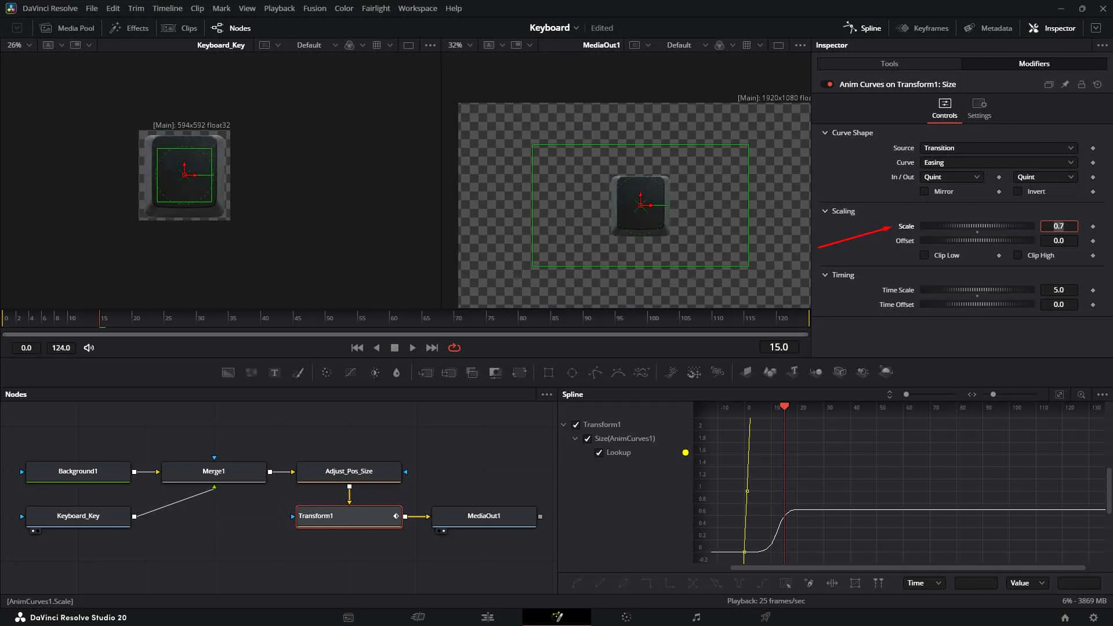Select the MediaOut1 node

[484, 516]
